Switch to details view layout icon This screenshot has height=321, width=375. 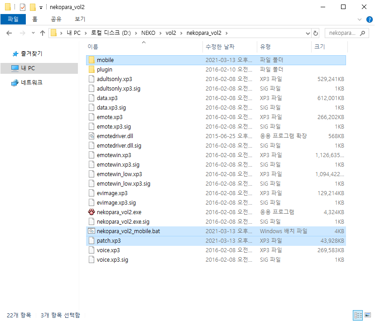(358, 315)
